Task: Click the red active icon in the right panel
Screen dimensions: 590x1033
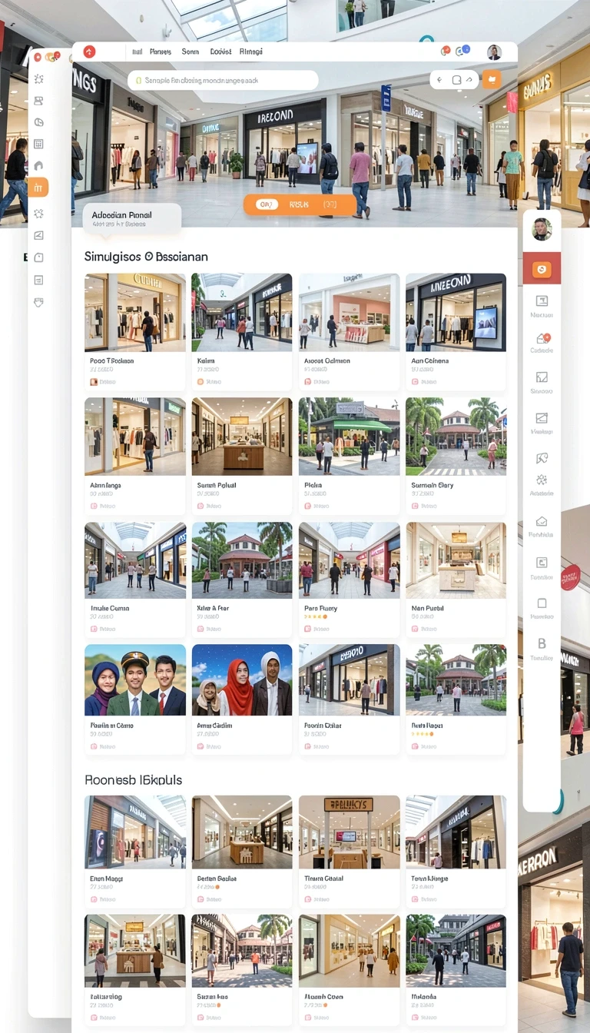Action: coord(542,268)
